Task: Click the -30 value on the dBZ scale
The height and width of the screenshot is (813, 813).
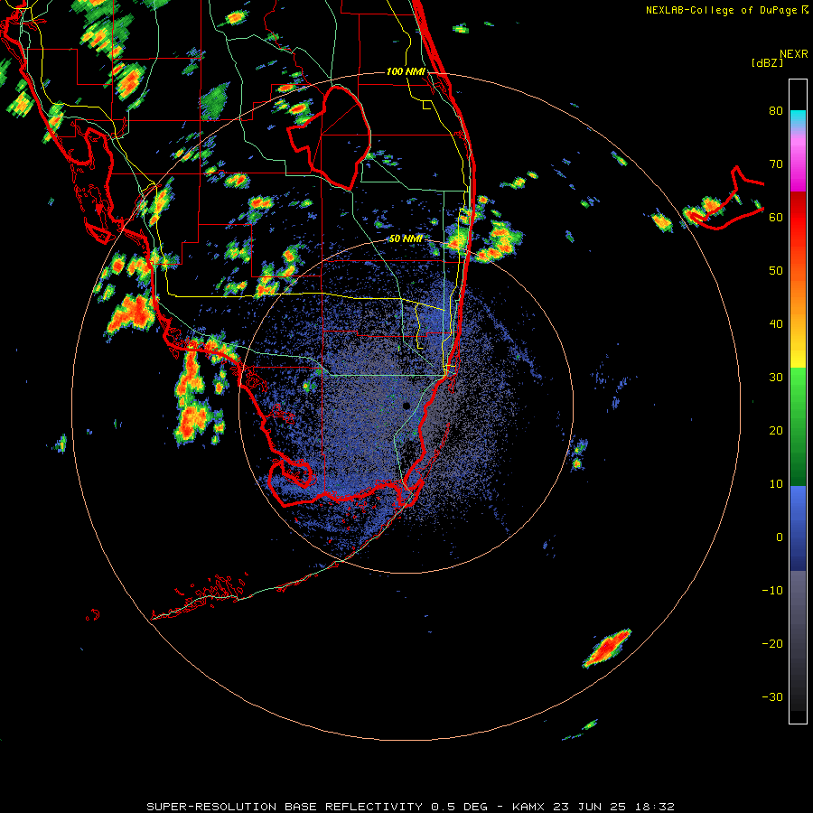Action: (772, 697)
